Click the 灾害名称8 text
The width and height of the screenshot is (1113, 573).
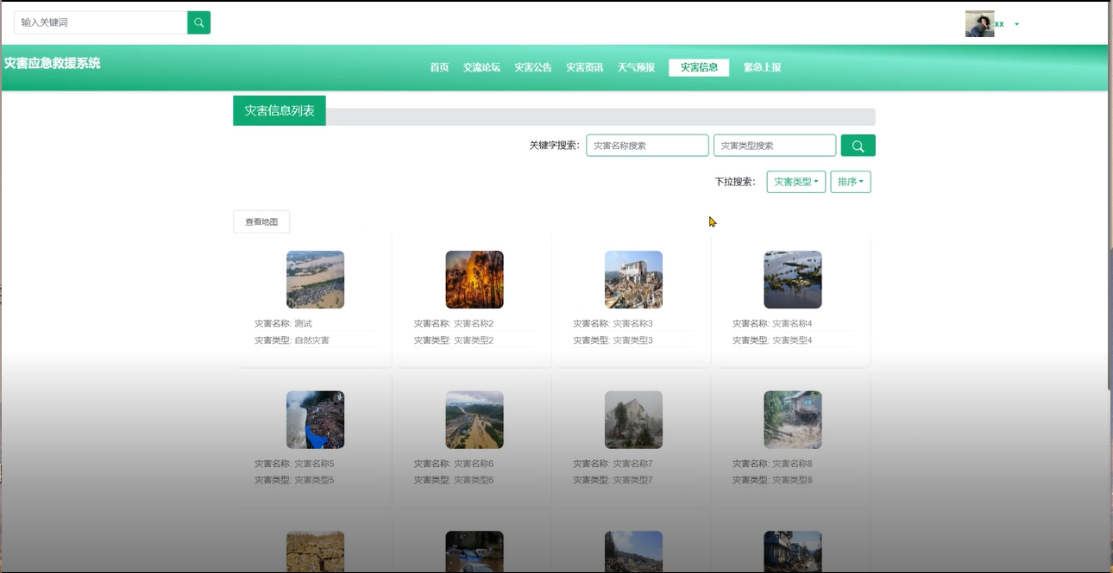click(792, 464)
